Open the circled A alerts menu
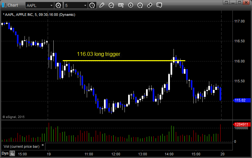The width and height of the screenshot is (252, 158). pos(140,5)
